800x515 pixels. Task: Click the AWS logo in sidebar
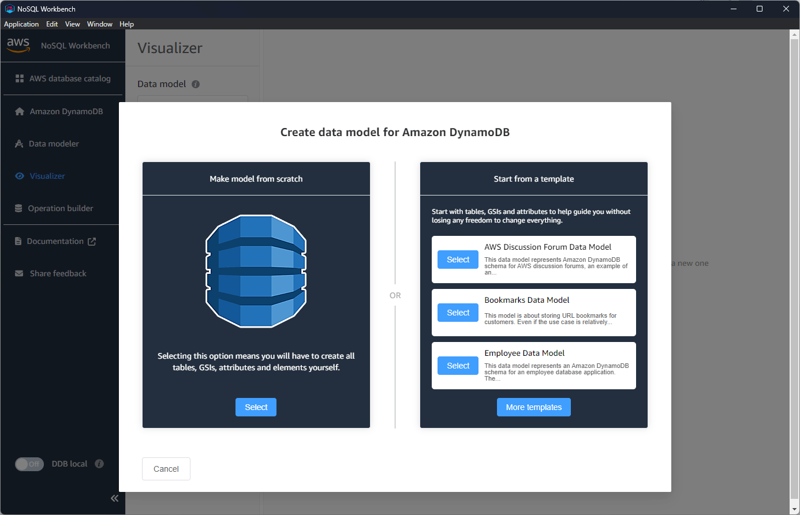tap(18, 45)
